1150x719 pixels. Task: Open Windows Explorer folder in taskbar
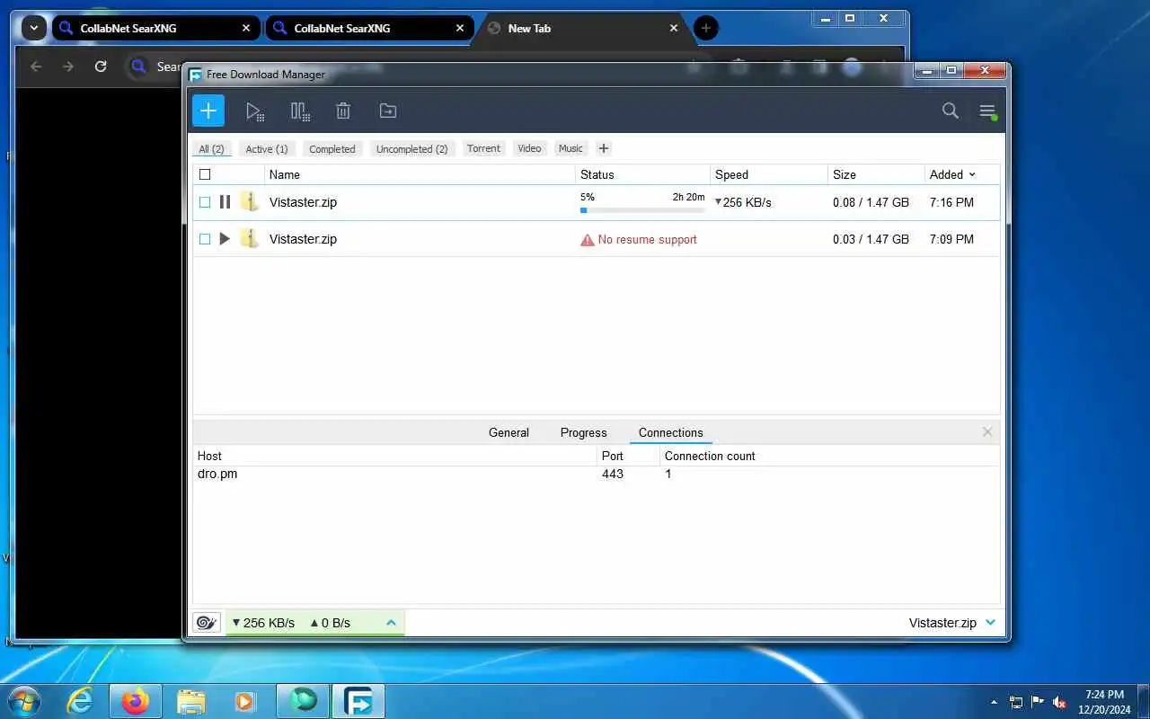[190, 701]
